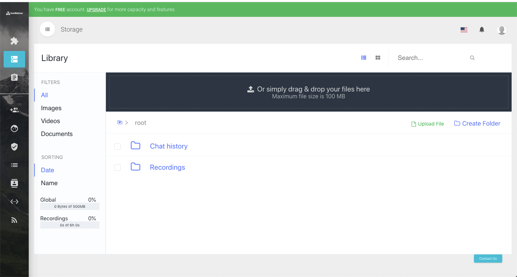Viewport: 517px width, 277px height.
Task: Click the root folder breadcrumb icon
Action: tap(120, 123)
